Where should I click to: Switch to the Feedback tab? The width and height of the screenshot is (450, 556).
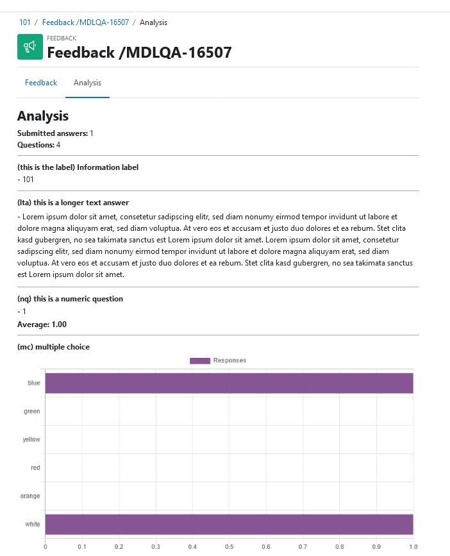[x=41, y=83]
